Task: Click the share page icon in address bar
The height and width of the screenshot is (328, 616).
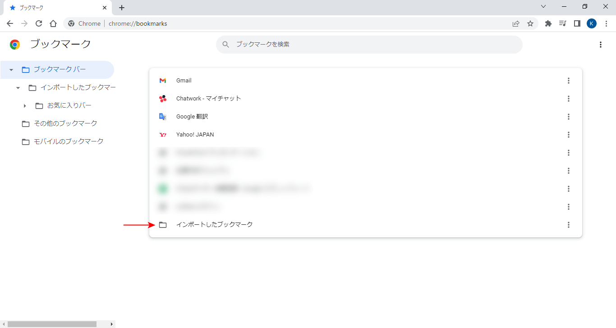Action: 516,23
